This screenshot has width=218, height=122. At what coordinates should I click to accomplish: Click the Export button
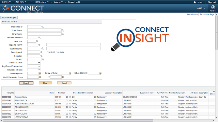(64, 83)
